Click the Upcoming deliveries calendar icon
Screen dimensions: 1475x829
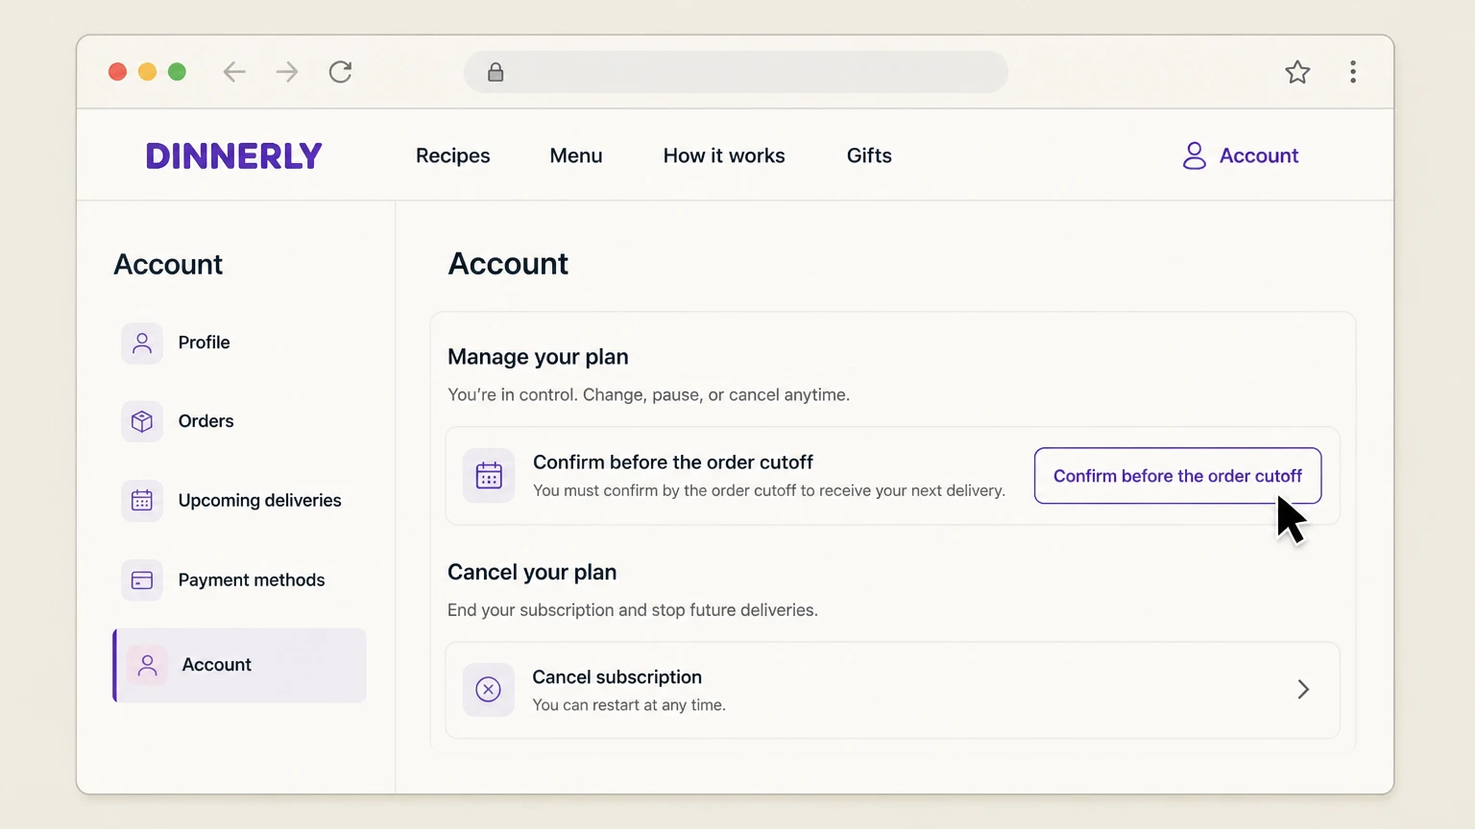pos(142,501)
